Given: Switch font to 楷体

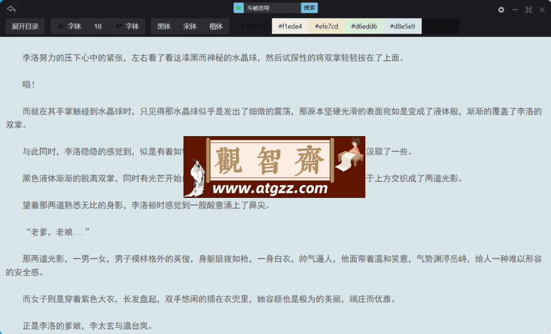Looking at the screenshot, I should (216, 26).
